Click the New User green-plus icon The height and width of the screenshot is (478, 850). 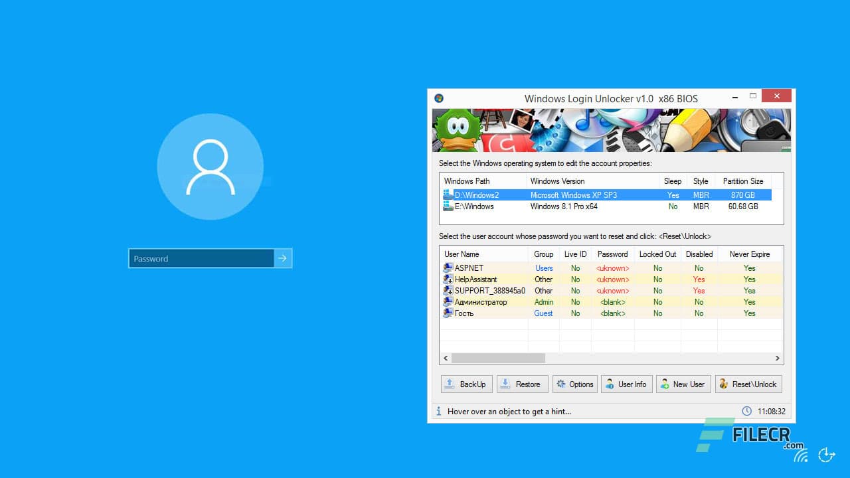pyautogui.click(x=665, y=384)
